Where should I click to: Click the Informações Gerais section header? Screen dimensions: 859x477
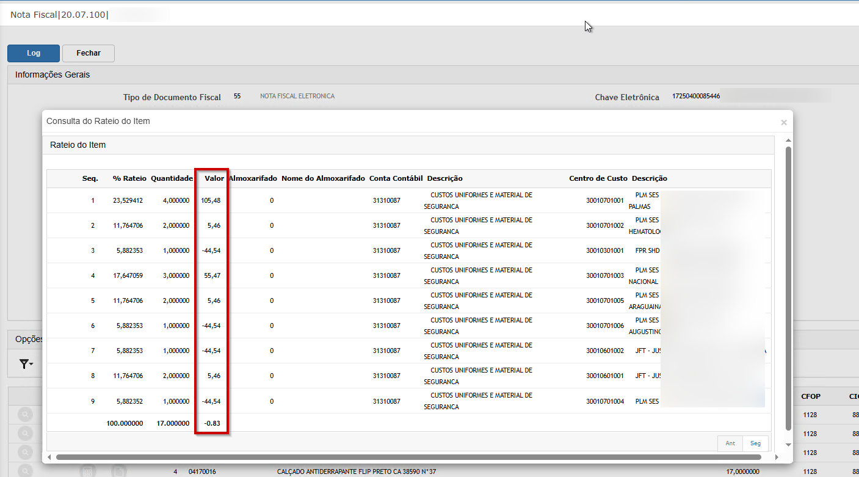[x=53, y=75]
